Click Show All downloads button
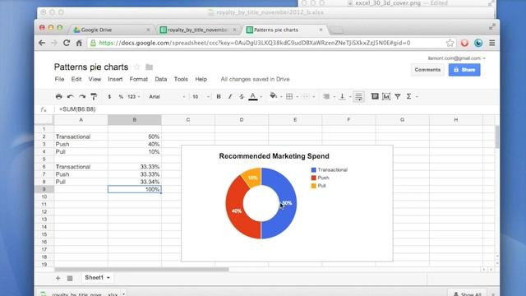 coord(468,294)
